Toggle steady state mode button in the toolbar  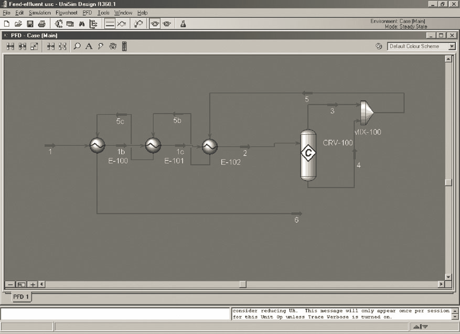point(110,24)
